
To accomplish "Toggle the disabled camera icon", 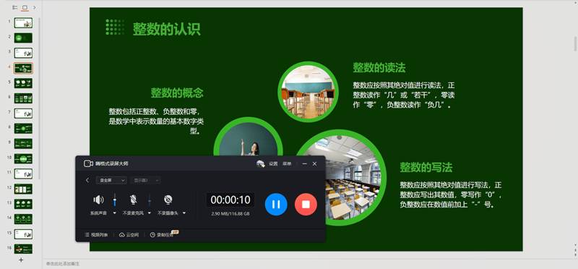I will coord(168,200).
